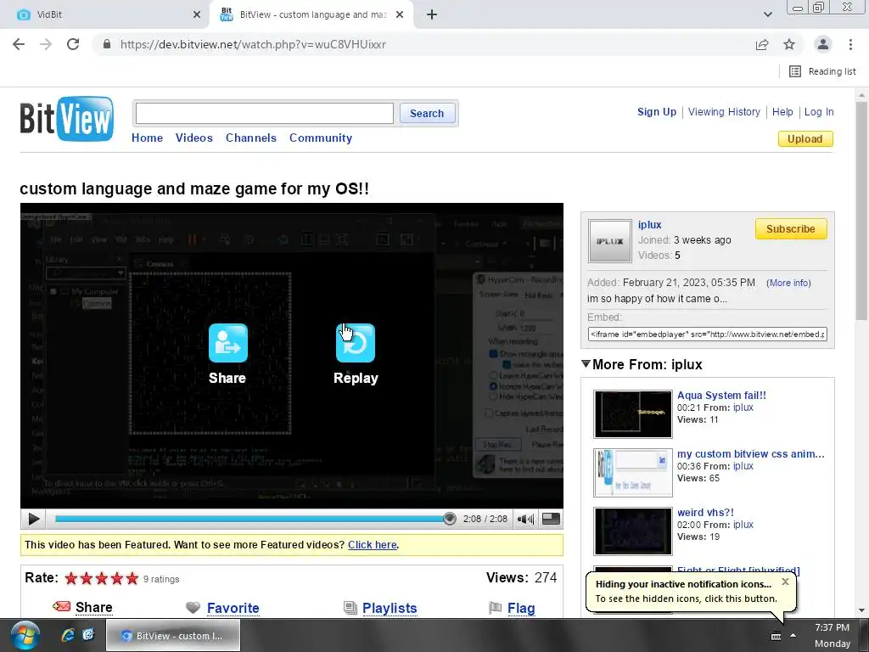869x652 pixels.
Task: Open the browser profile icon
Action: (x=823, y=44)
